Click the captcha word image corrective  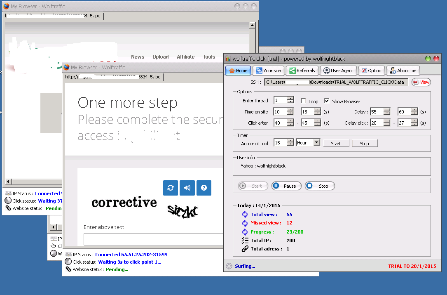point(124,202)
